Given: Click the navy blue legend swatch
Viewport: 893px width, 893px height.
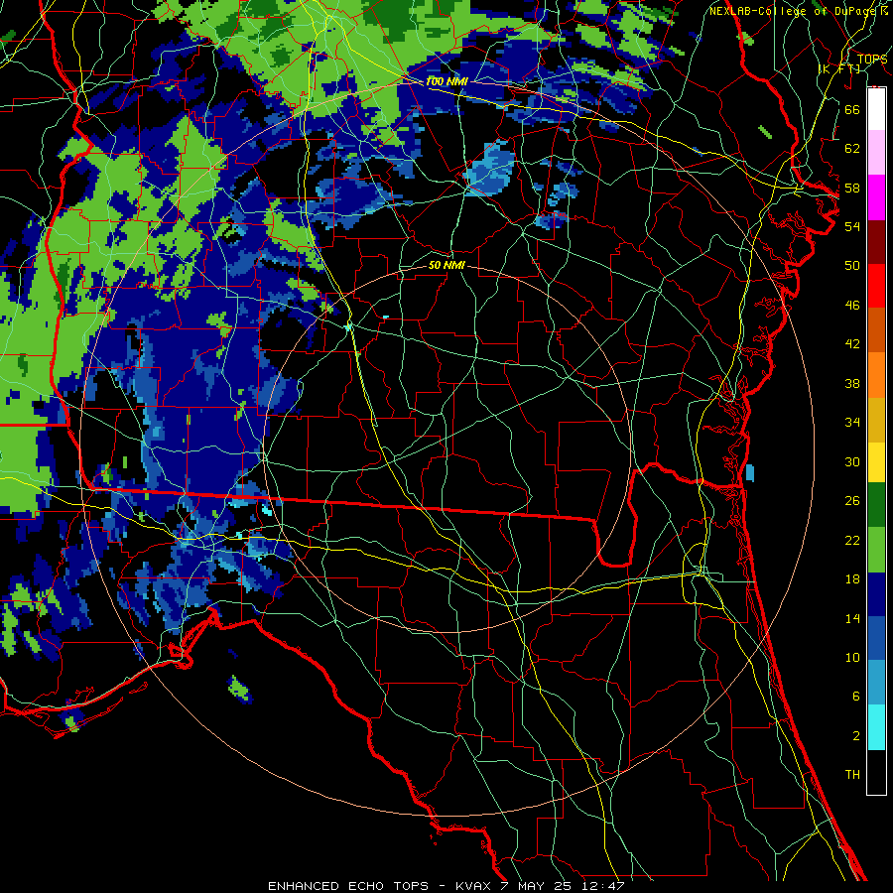Looking at the screenshot, I should point(876,594).
